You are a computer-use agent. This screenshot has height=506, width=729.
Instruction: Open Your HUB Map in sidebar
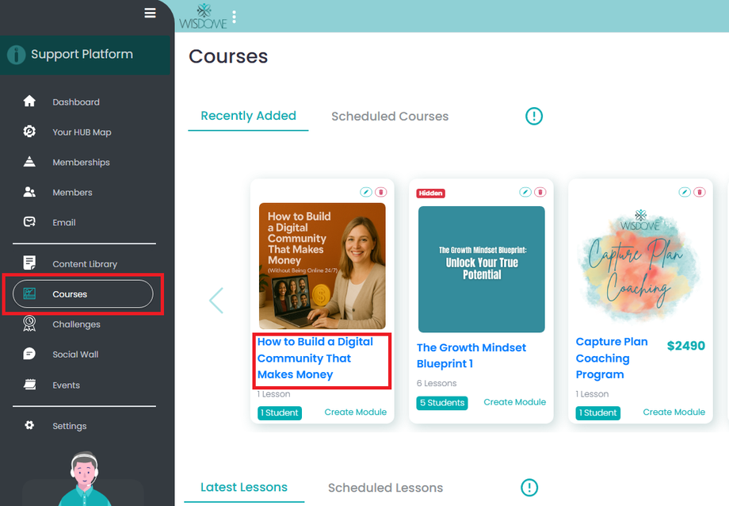[82, 132]
